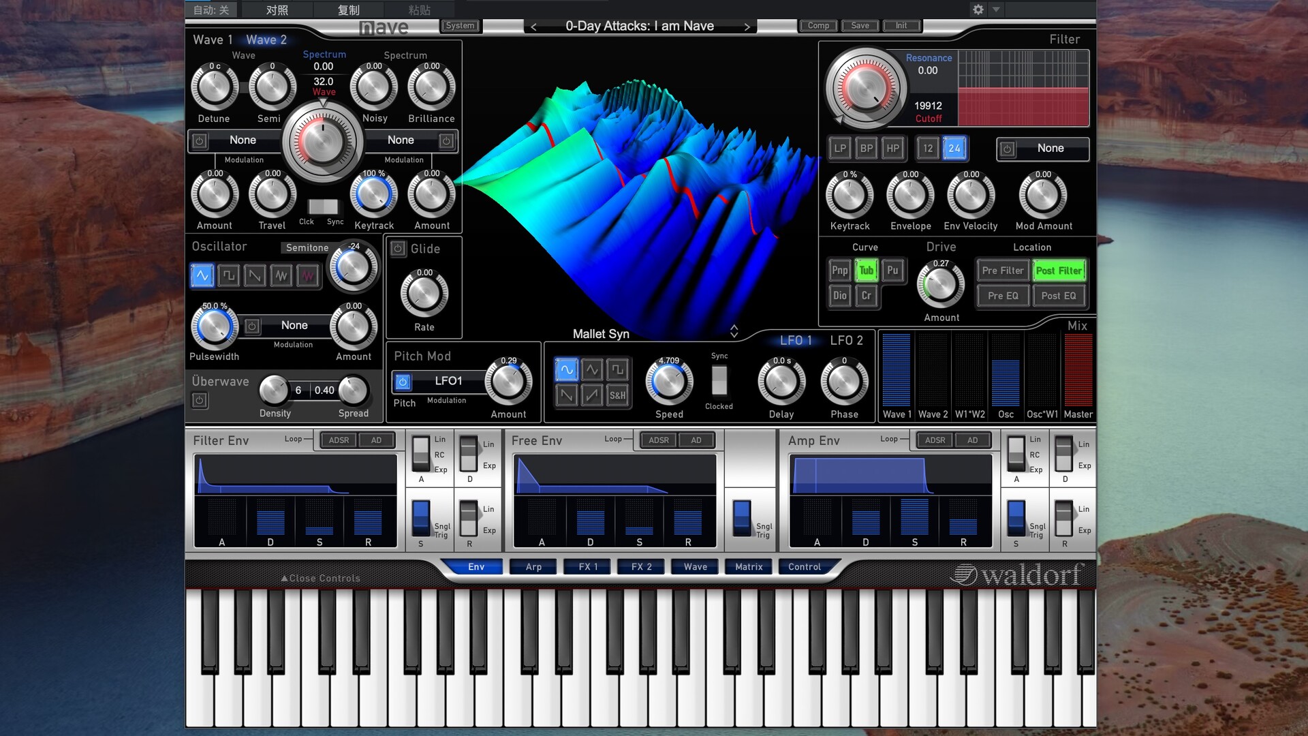Toggle Filter Env Sngl Trig switch
Viewport: 1308px width, 736px height.
[x=421, y=518]
